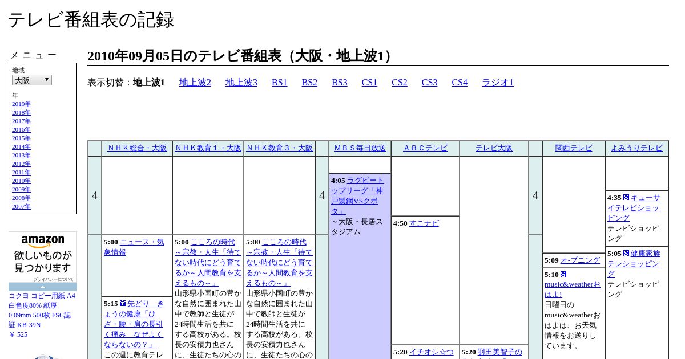Screen dimensions: 685x359
Task: Open the すこナビ program link
Action: coord(424,223)
